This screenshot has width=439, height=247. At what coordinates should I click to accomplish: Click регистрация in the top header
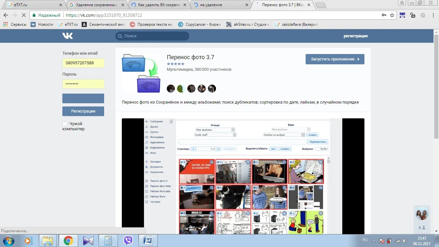[355, 36]
